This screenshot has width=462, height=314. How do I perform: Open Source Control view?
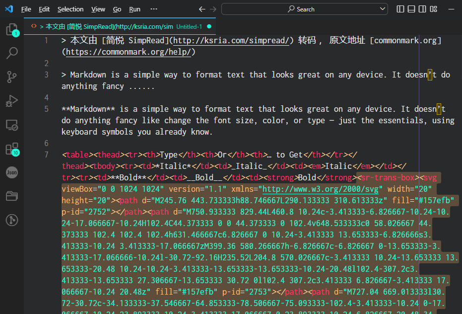pyautogui.click(x=12, y=77)
